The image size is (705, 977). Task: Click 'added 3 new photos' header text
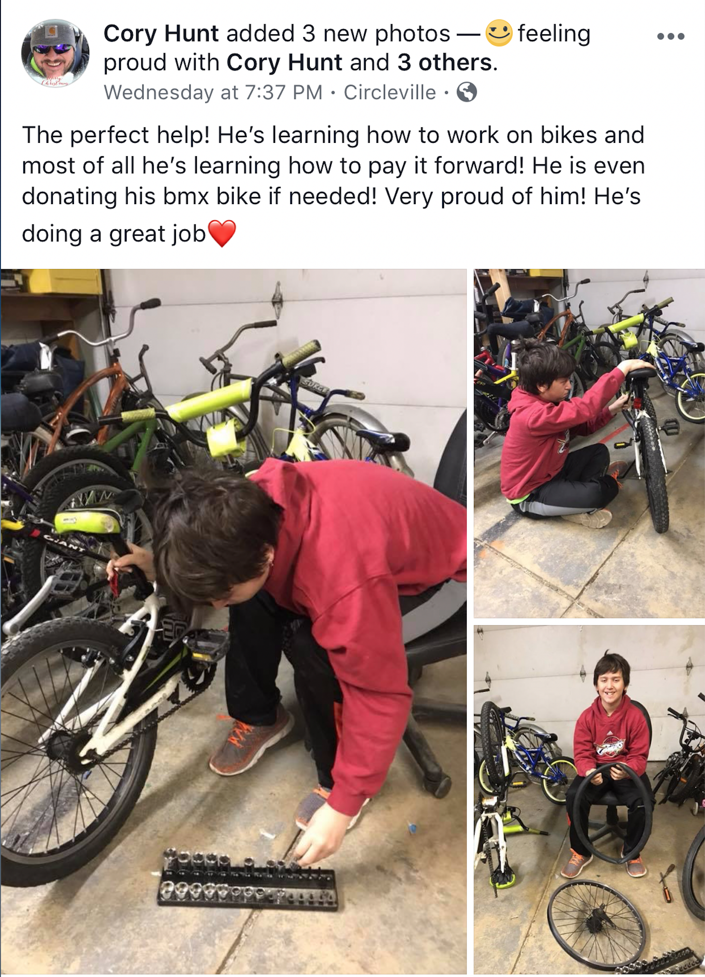[338, 34]
